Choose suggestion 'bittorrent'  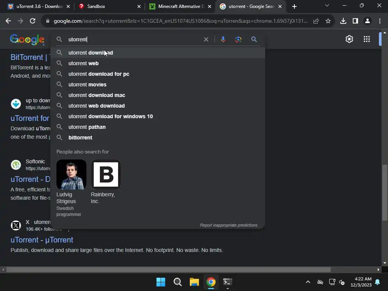point(158,138)
